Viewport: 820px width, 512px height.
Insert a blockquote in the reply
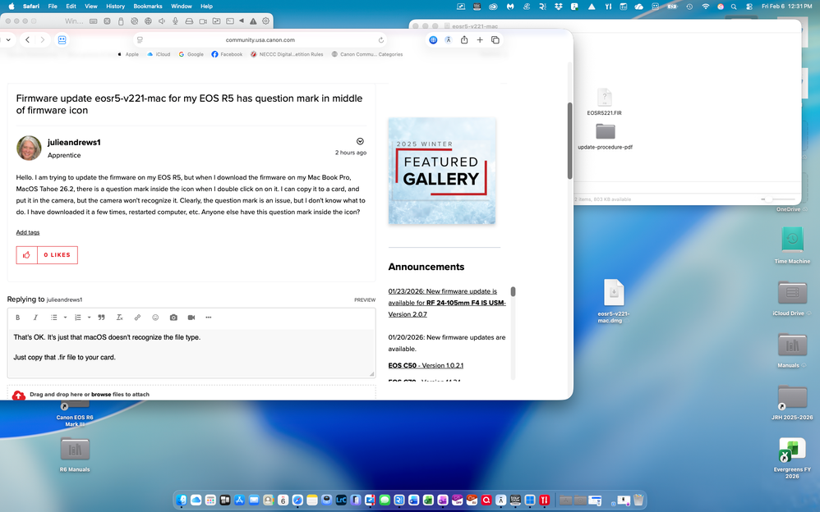pos(101,318)
